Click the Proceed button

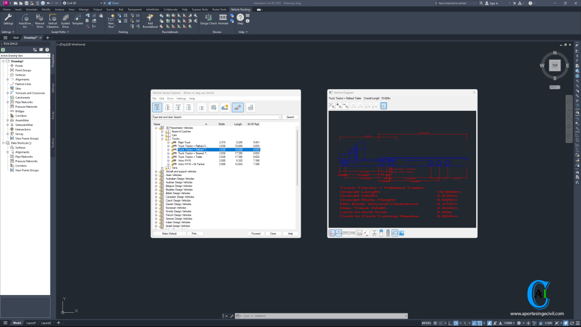[x=256, y=233]
